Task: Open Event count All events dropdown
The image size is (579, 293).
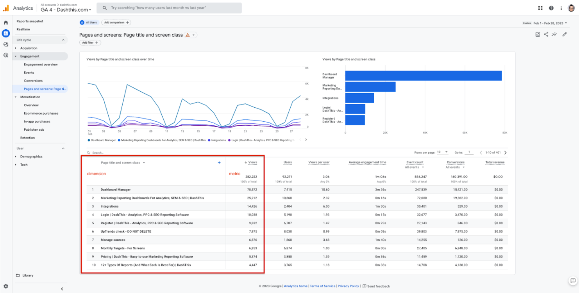Action: pyautogui.click(x=414, y=167)
